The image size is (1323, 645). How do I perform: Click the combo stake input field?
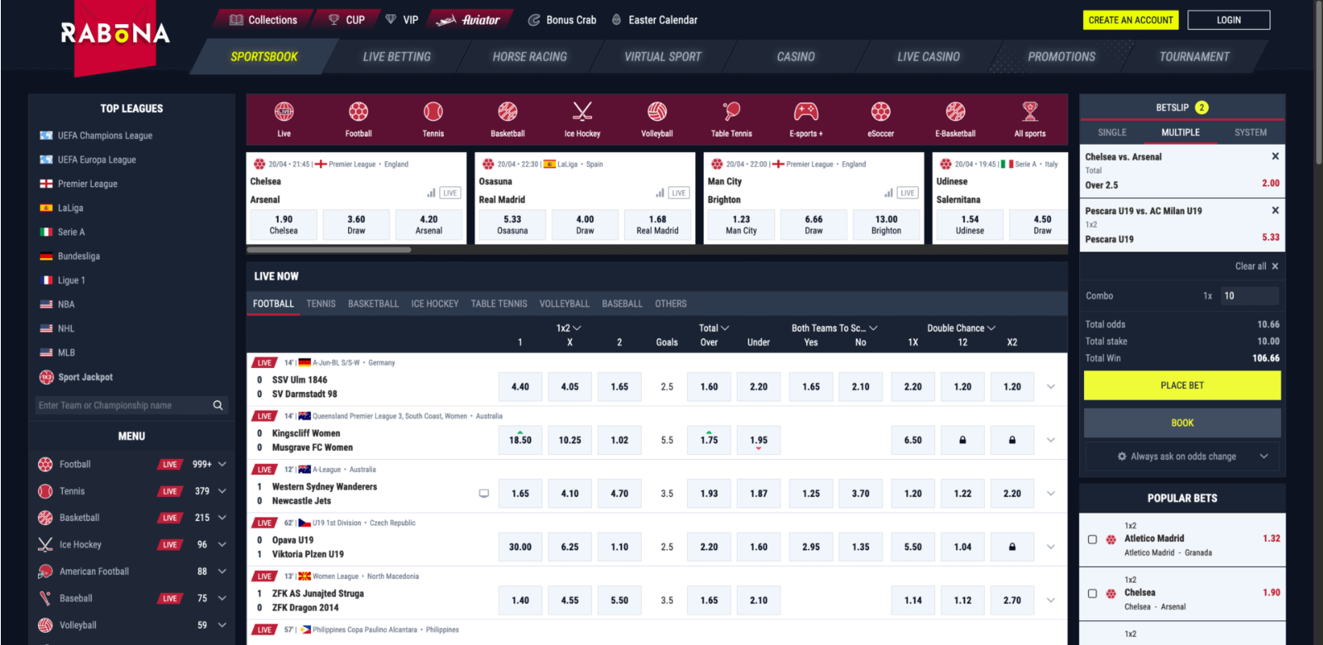coord(1249,296)
